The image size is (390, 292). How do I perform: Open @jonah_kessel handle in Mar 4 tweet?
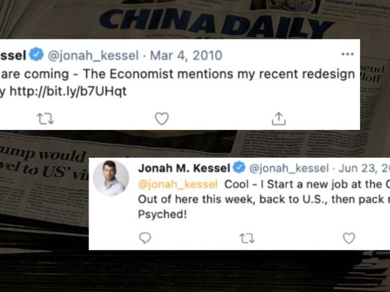pos(93,56)
